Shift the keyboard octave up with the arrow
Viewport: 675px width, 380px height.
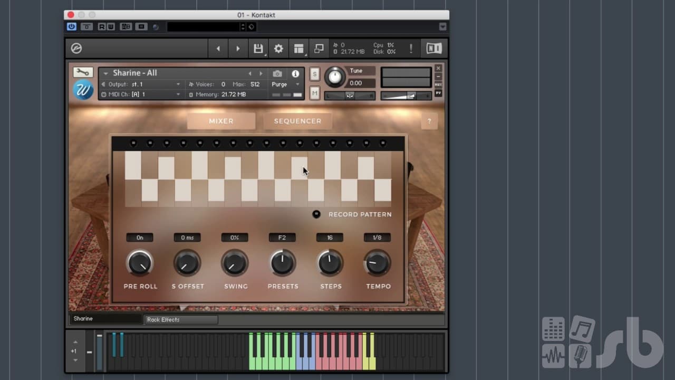click(75, 342)
